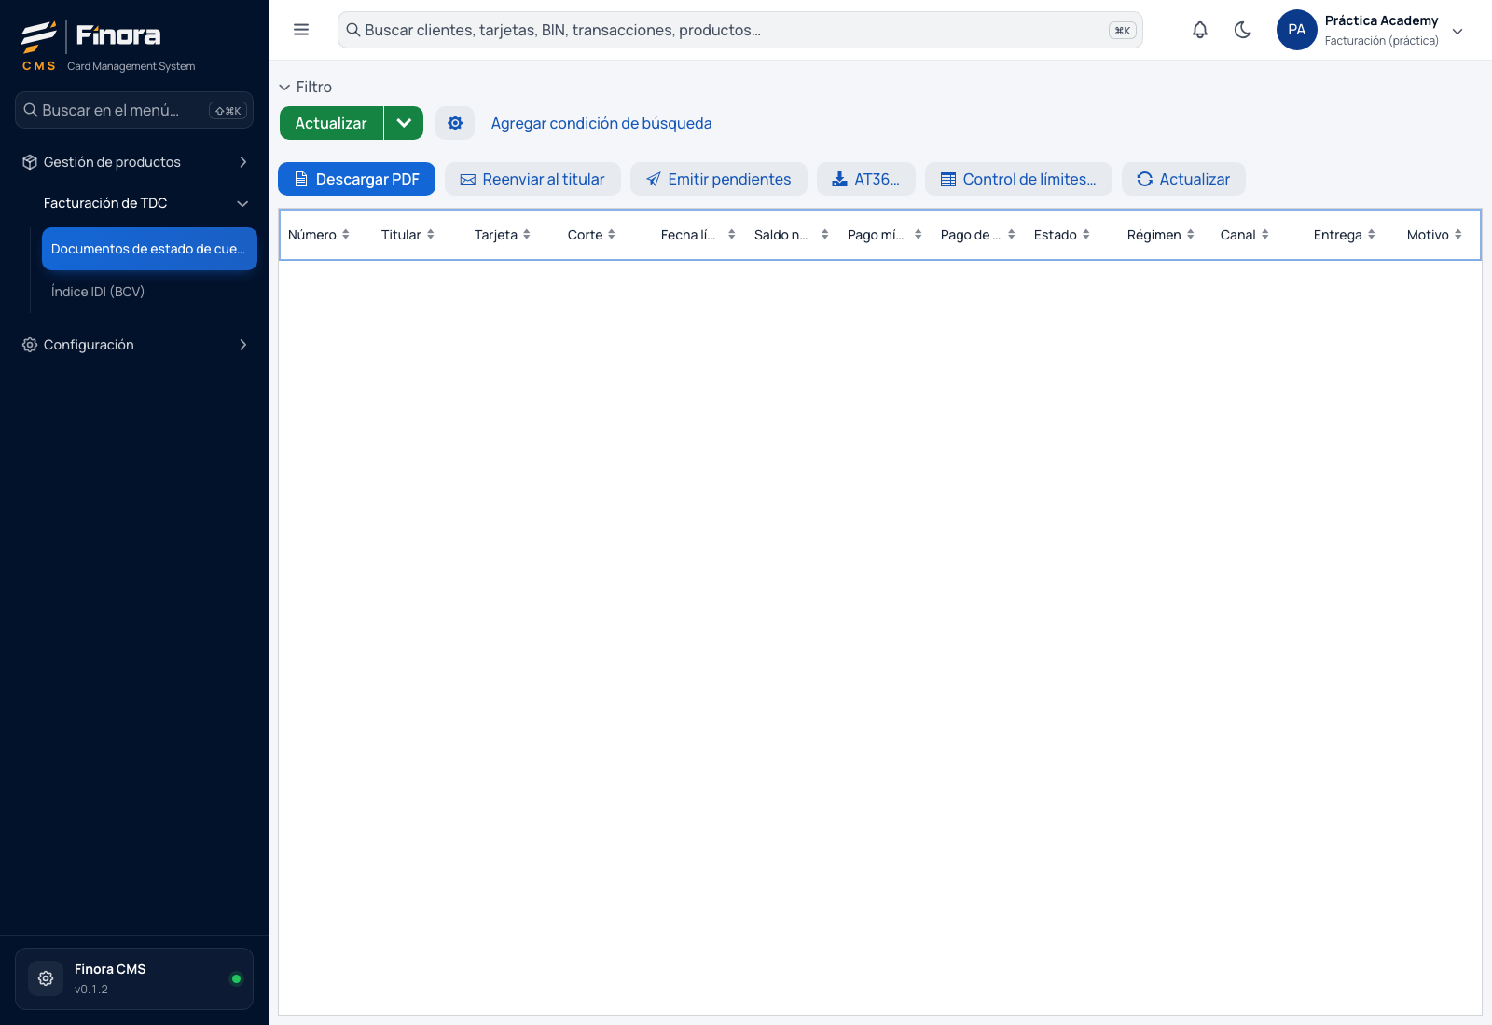Screen dimensions: 1492x1025
Task: Click Reenviar al titular button
Action: click(532, 179)
